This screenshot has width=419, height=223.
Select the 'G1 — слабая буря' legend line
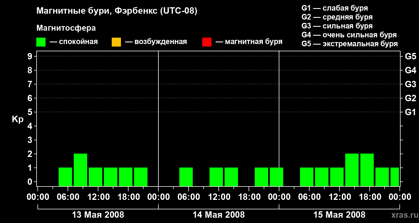(x=335, y=8)
